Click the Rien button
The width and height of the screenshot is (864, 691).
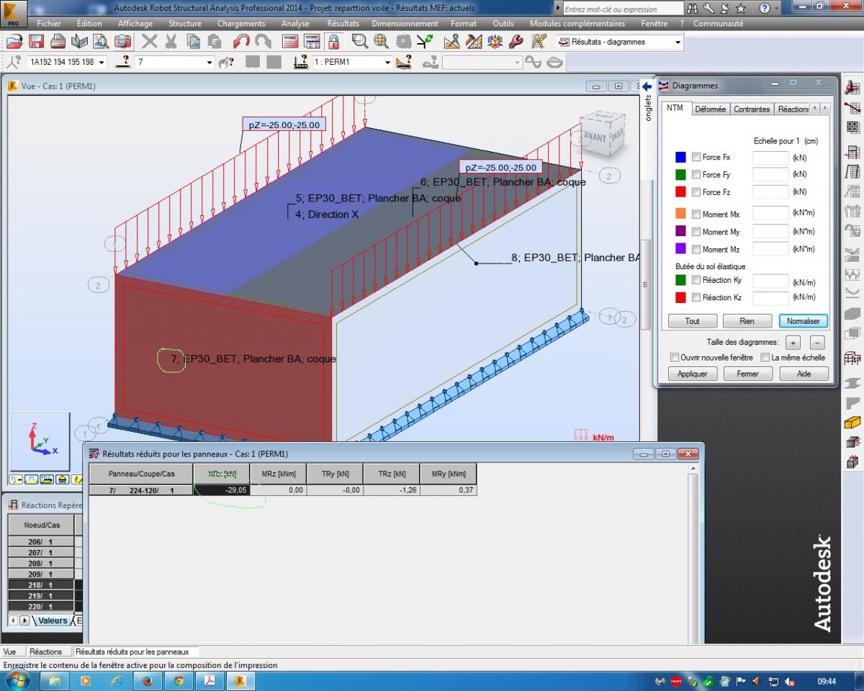point(747,321)
